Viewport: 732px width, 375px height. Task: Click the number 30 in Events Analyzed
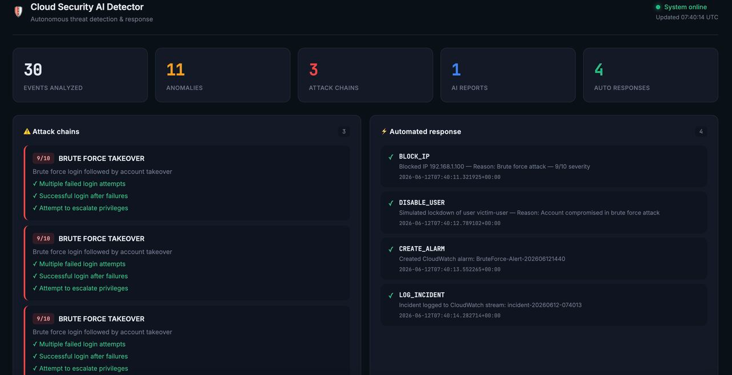[33, 70]
